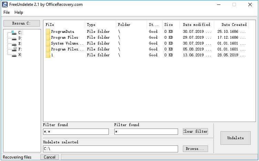Click the Rescan C: button

pos(22,23)
